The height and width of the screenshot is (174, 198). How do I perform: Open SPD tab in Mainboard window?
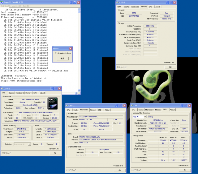[x=100, y=110]
